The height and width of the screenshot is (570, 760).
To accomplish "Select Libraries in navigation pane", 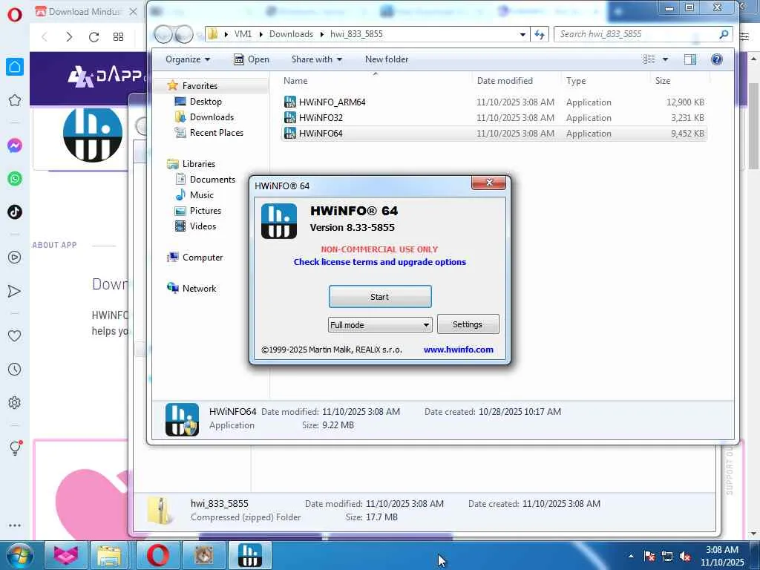I will [199, 164].
